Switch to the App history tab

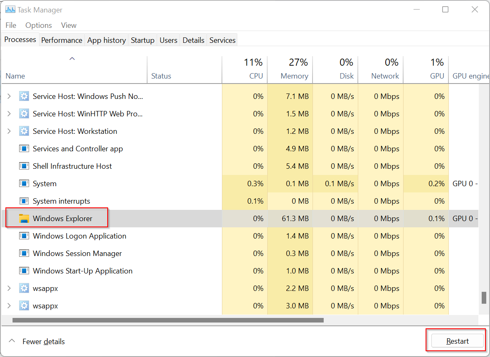106,40
